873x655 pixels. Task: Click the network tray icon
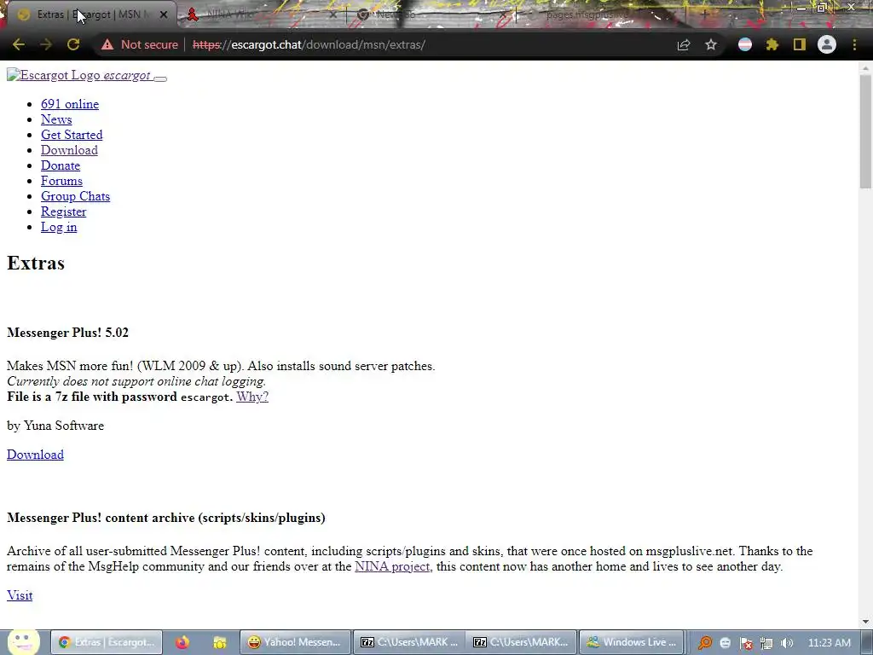pos(766,643)
